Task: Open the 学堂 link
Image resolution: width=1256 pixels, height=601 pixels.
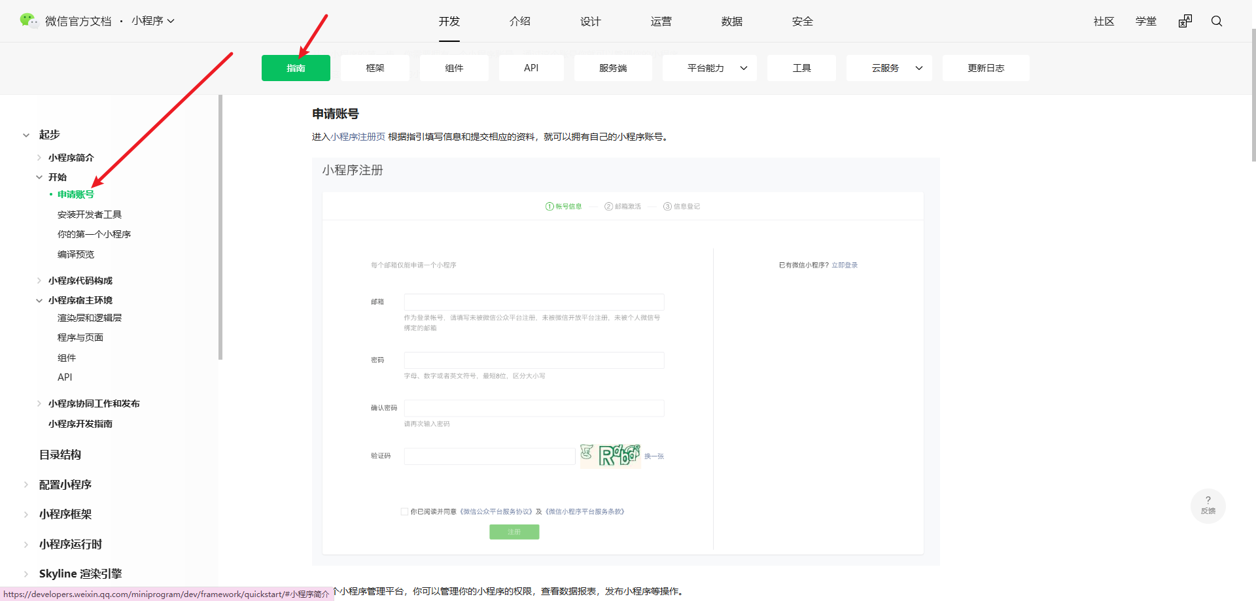Action: coord(1146,22)
